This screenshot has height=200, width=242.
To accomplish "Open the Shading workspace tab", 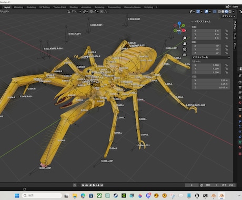I will click(74, 7).
